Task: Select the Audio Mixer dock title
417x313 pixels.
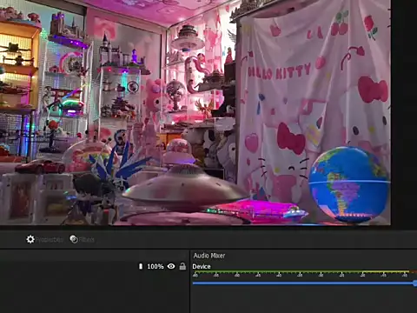Action: 209,256
